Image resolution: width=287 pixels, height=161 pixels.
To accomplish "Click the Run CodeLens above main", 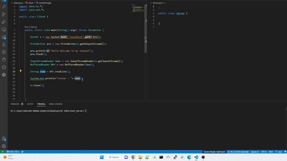I will (x=26, y=27).
